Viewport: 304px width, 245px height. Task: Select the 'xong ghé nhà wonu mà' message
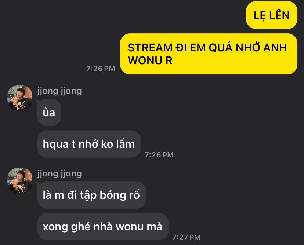pyautogui.click(x=103, y=227)
